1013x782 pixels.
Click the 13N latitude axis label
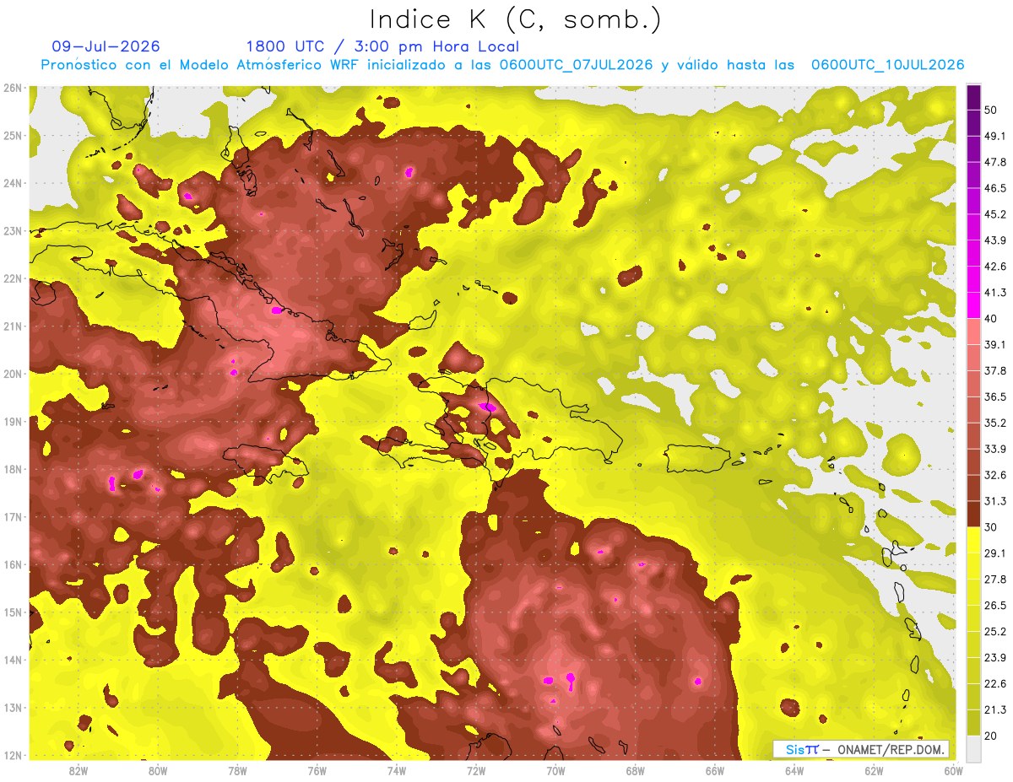(12, 708)
